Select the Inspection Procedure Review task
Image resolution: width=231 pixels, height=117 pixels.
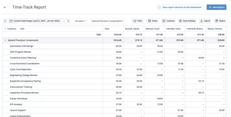(24, 93)
